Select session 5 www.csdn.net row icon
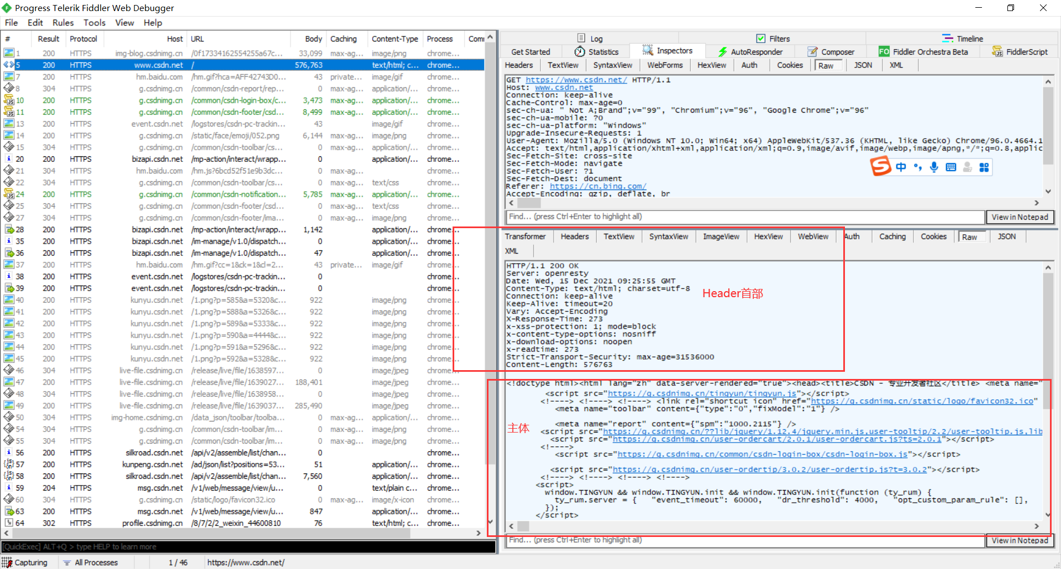The width and height of the screenshot is (1061, 569). (9, 65)
